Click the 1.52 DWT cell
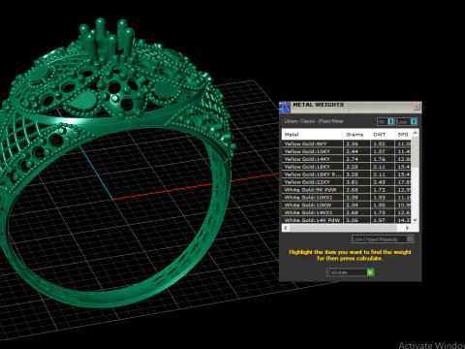This screenshot has height=349, width=465. coord(383,143)
